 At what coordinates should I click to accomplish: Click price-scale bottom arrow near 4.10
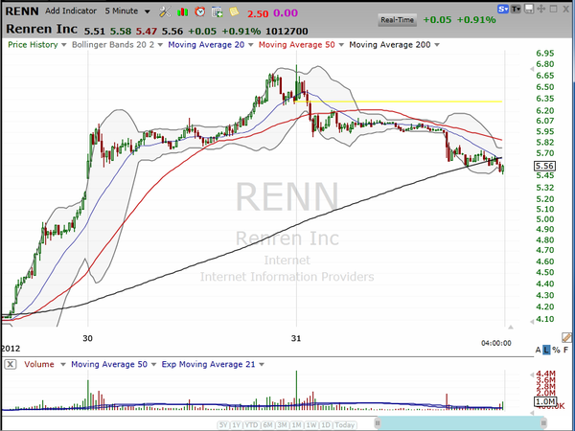click(x=532, y=322)
